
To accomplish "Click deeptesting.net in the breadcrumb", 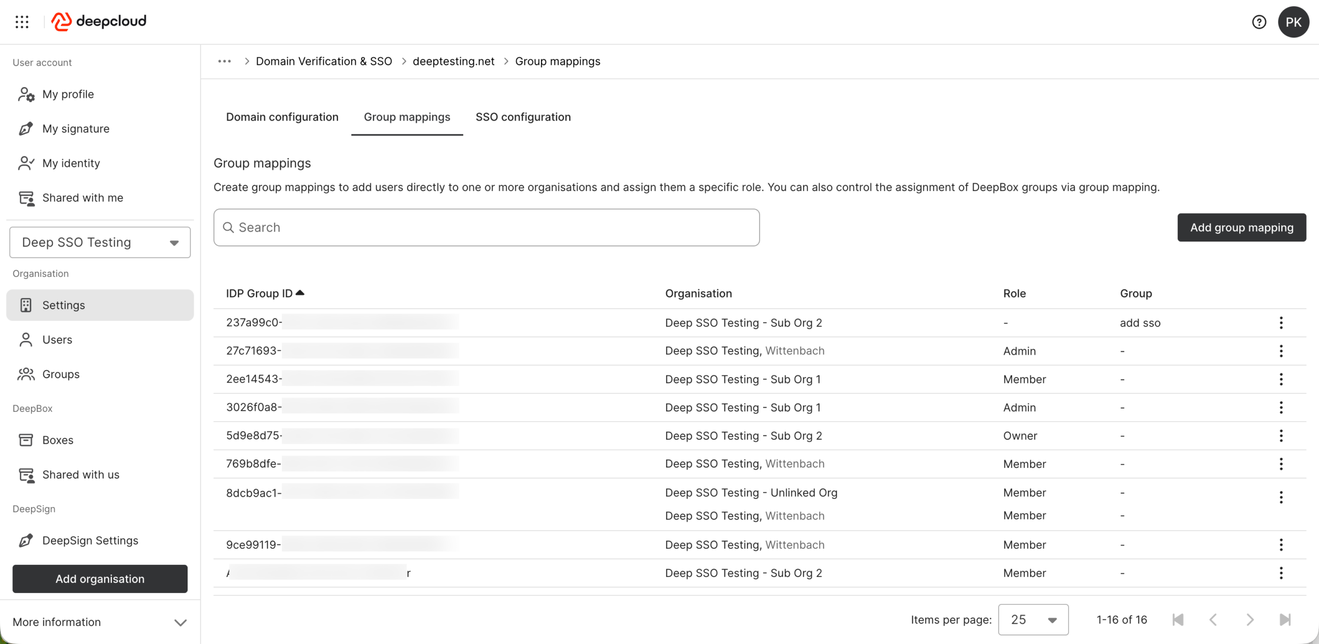I will point(453,61).
